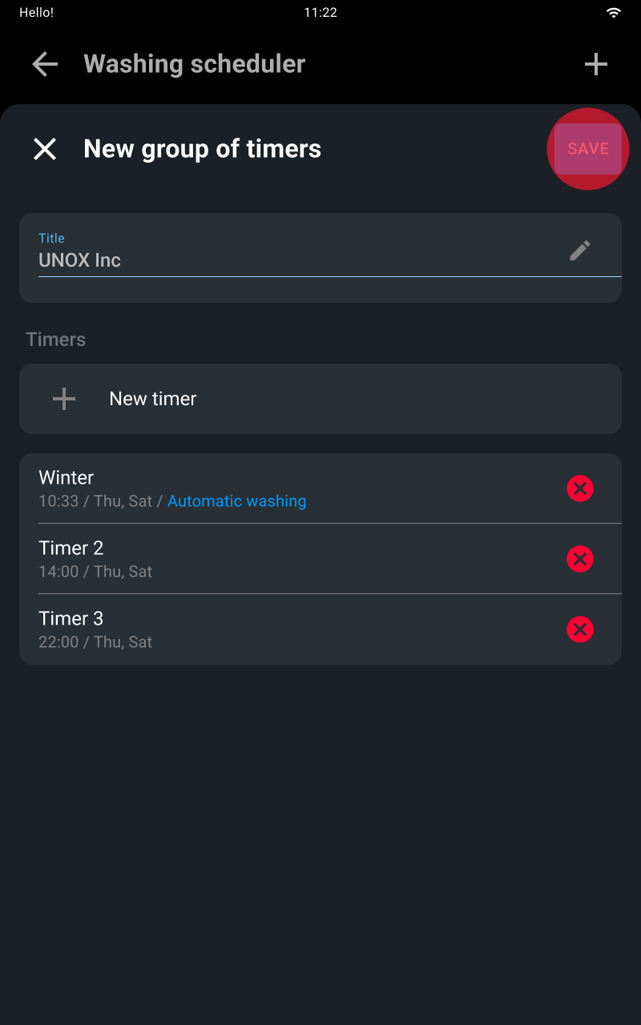
Task: Delete Timer 3 from the list
Action: (x=580, y=629)
